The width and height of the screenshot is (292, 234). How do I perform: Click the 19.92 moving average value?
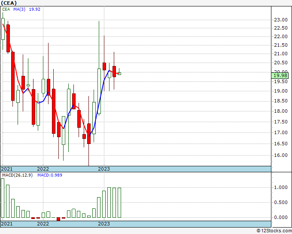coord(35,9)
